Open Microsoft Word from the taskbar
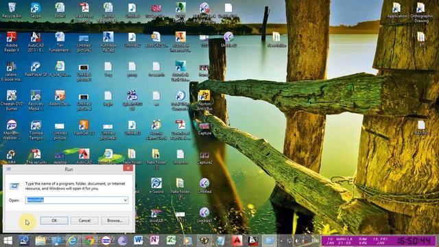Viewport: 439px width, 247px height. pos(138,241)
